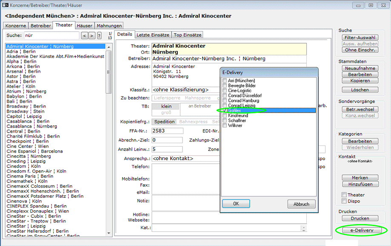Screen dimensions: 391x246
Task: Click the e-Delivery button
Action: click(361, 231)
